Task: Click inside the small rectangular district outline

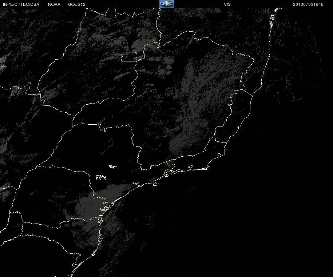Action: tap(129, 57)
